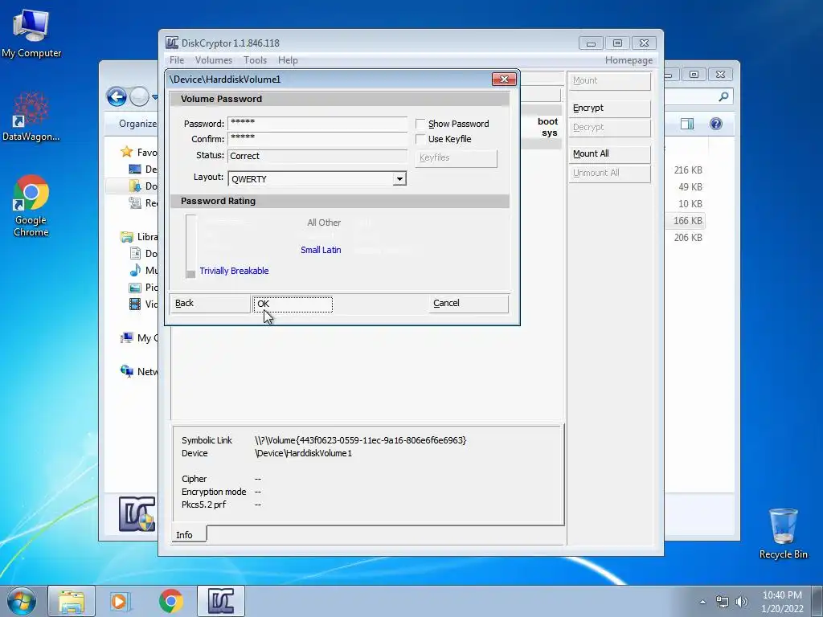This screenshot has width=823, height=617.
Task: Enable the Use Keyfile checkbox
Action: 420,139
